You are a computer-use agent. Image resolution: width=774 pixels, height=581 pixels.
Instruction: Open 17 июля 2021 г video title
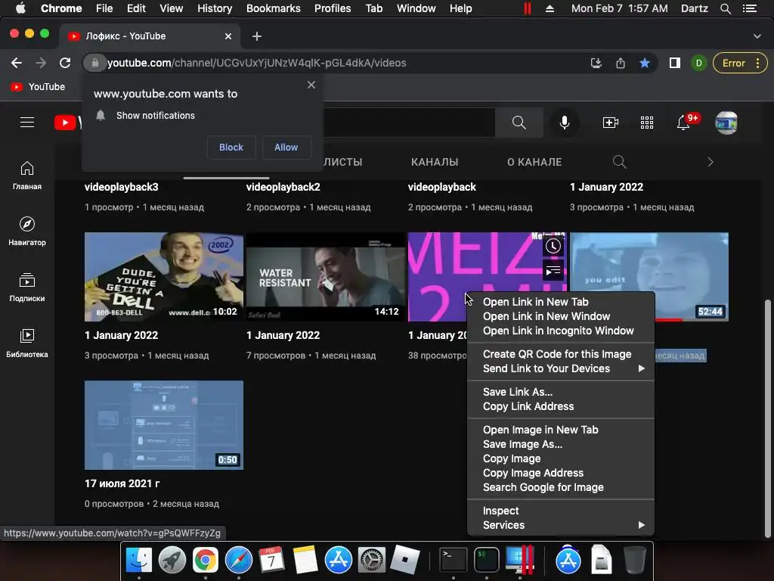pyautogui.click(x=122, y=483)
